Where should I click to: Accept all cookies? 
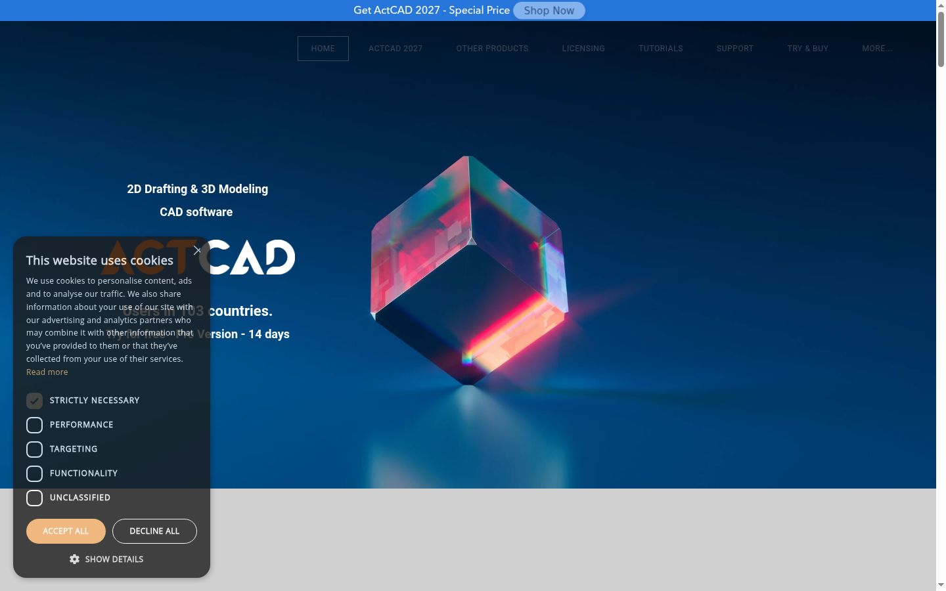click(x=66, y=531)
